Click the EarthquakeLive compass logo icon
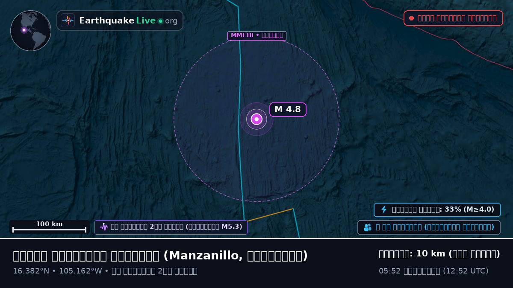This screenshot has width=513, height=288. click(68, 20)
